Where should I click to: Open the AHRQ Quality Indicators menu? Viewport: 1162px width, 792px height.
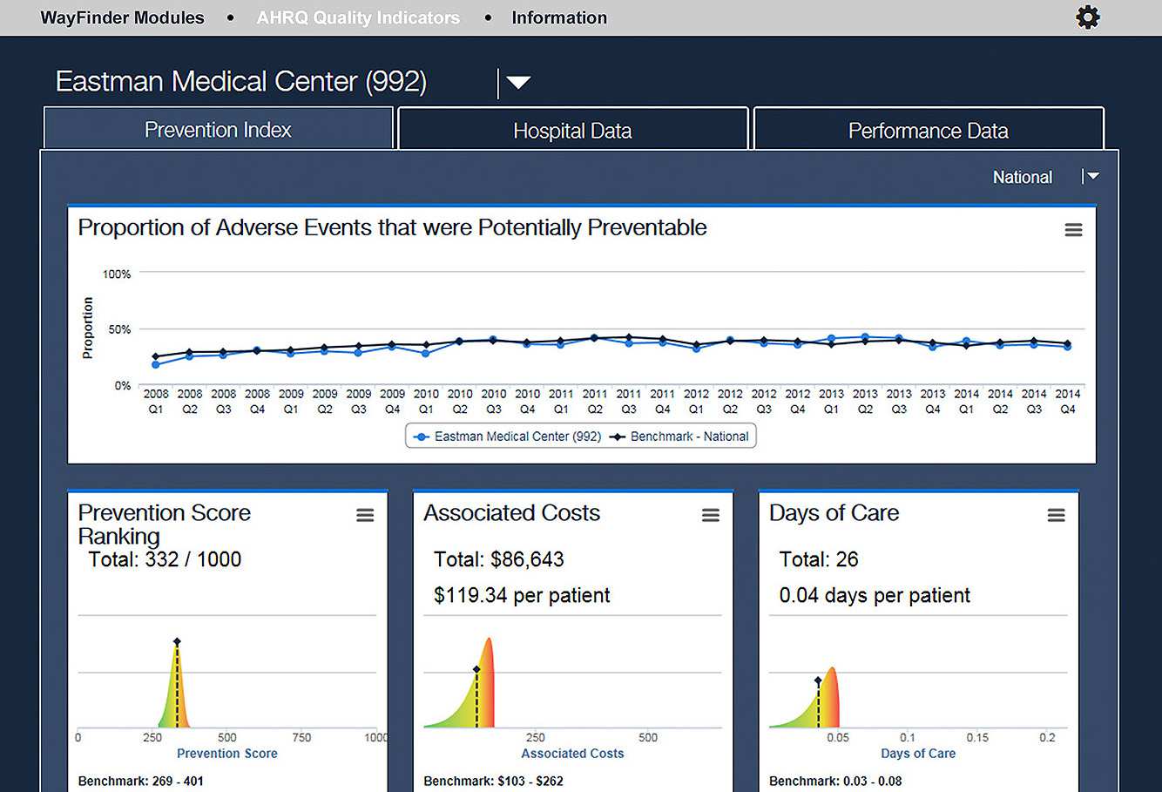(358, 17)
